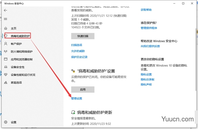Close the Windows 安全中心 window

[x=192, y=3]
